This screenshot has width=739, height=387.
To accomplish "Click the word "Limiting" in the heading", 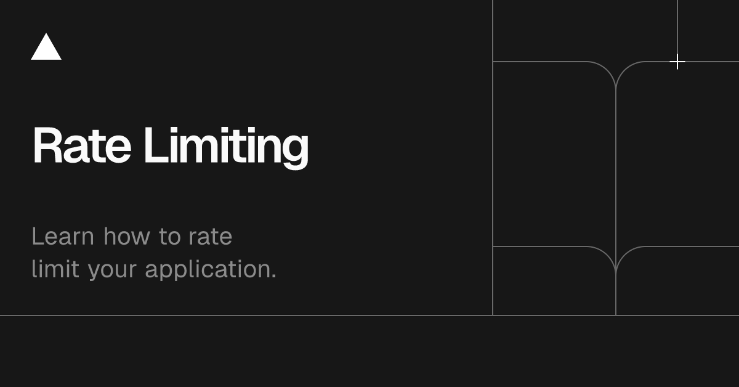I will (225, 148).
